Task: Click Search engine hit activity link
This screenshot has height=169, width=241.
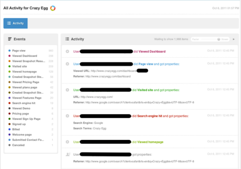Action: point(149,116)
